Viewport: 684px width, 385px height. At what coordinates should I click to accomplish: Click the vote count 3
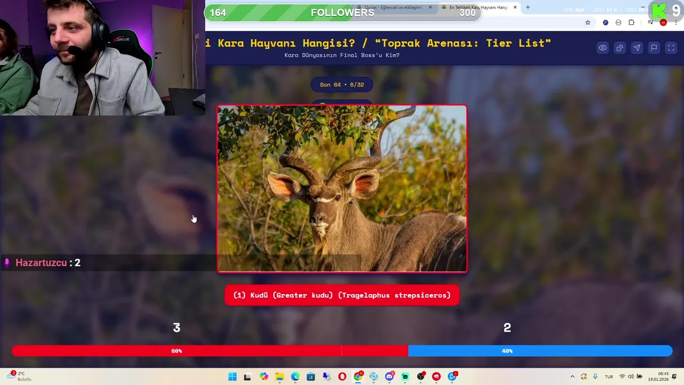[176, 328]
